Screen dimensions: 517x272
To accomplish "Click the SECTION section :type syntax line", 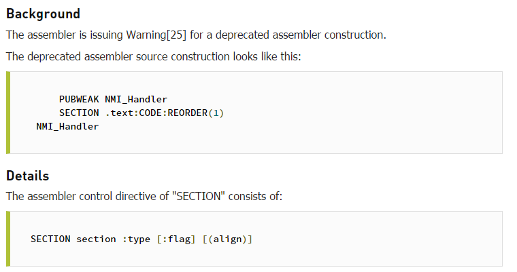I will point(141,239).
